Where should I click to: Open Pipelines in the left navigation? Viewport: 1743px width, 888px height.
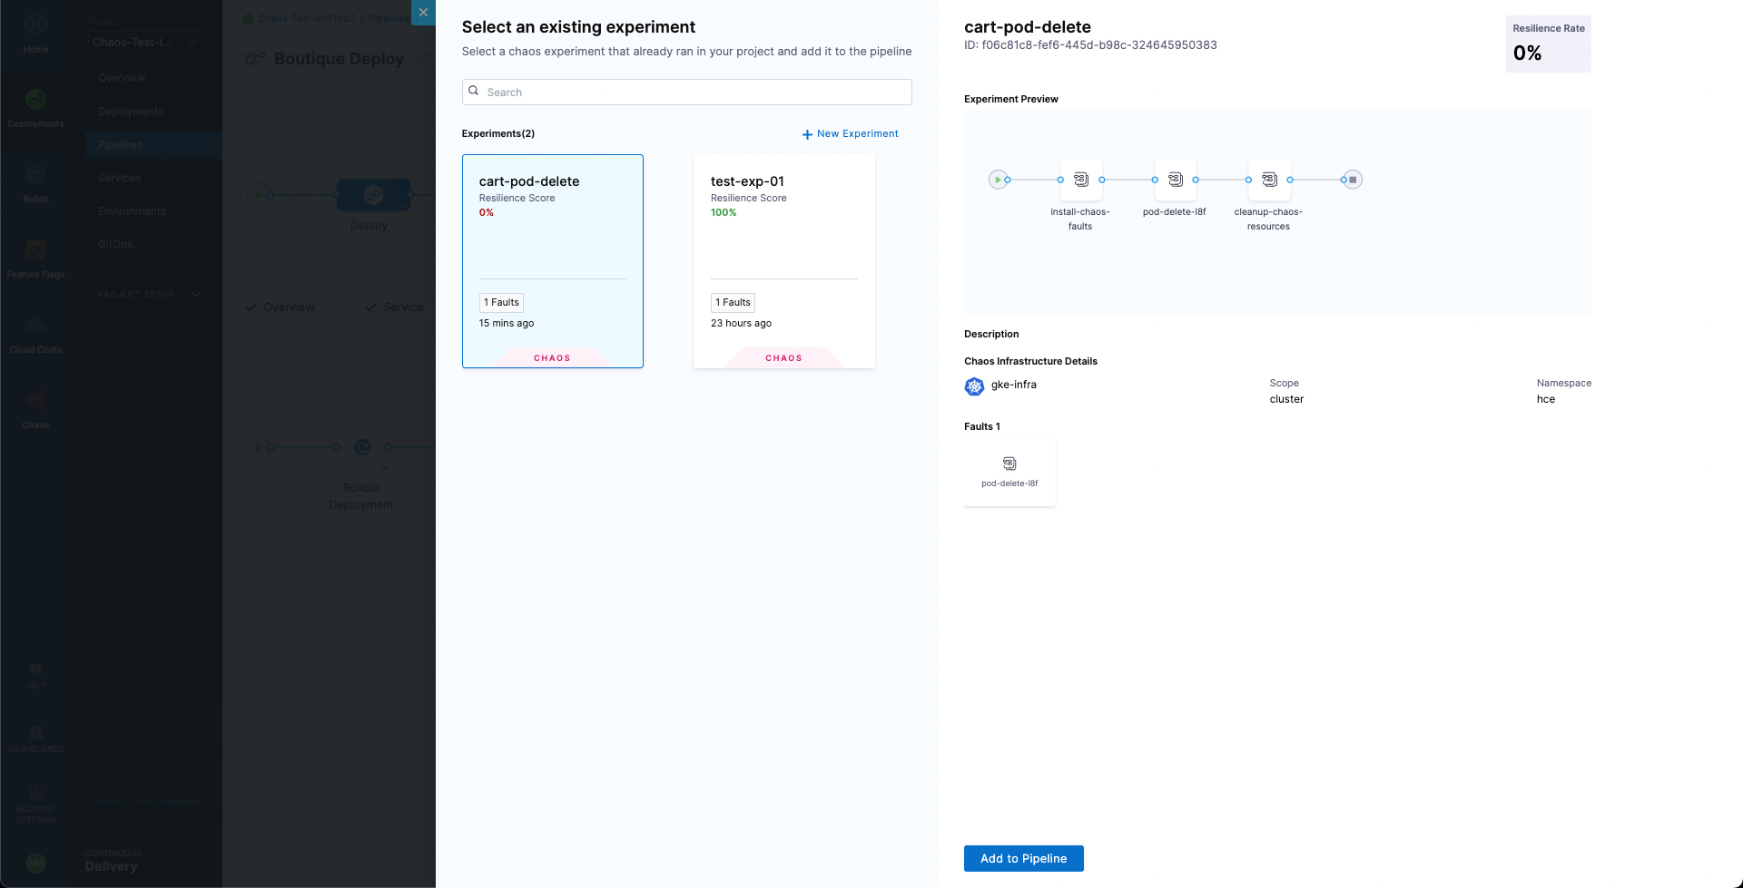pyautogui.click(x=121, y=145)
